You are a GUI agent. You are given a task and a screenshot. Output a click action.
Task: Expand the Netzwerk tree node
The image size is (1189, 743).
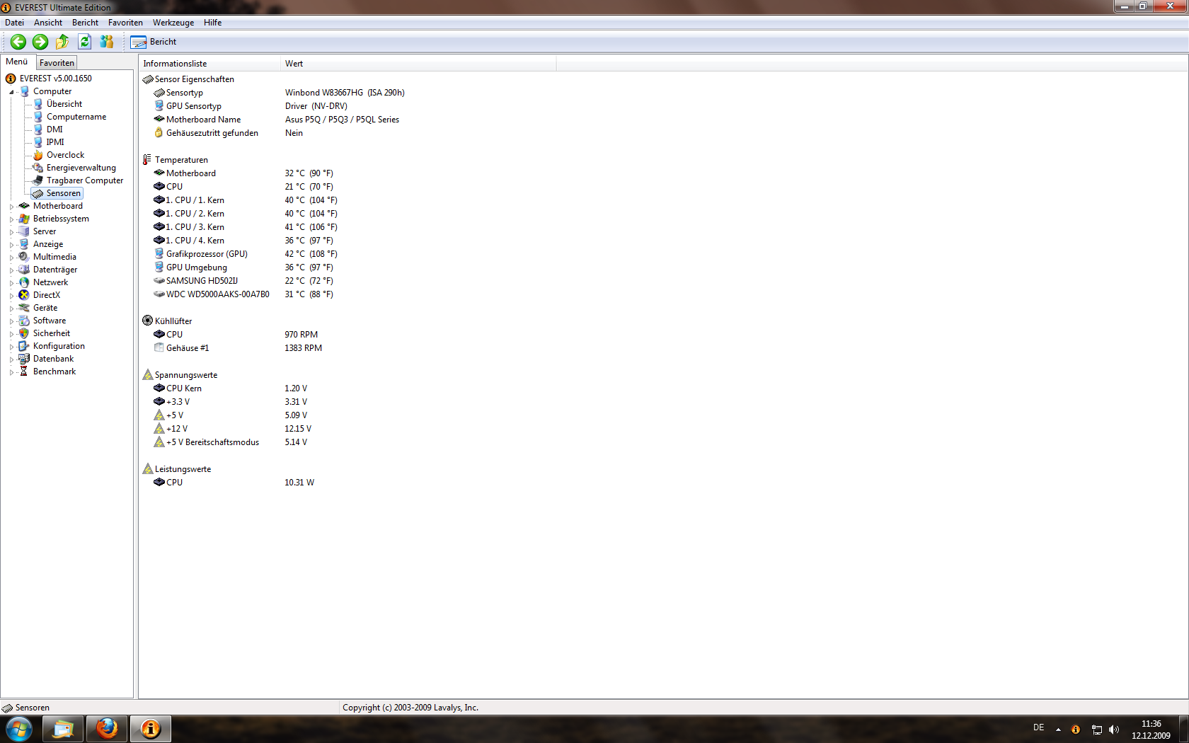click(x=11, y=283)
